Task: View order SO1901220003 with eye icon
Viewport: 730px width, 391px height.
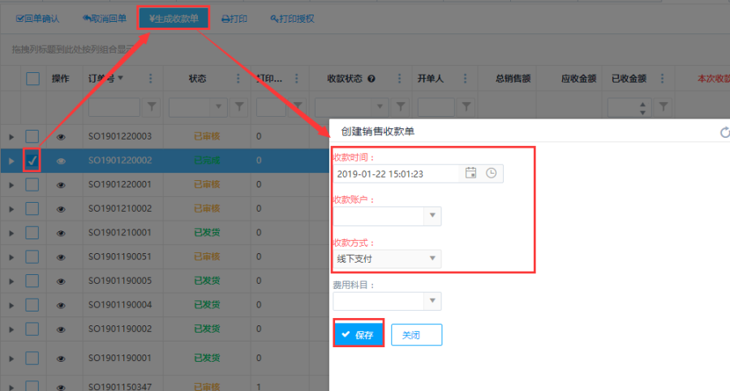Action: (61, 136)
